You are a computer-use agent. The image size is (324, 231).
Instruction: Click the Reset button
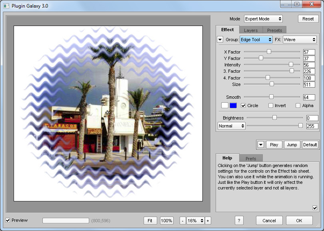pyautogui.click(x=308, y=19)
